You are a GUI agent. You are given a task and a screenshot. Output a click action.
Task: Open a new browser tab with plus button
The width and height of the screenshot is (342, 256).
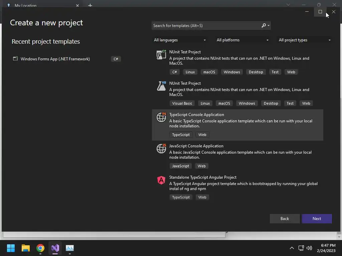click(90, 5)
